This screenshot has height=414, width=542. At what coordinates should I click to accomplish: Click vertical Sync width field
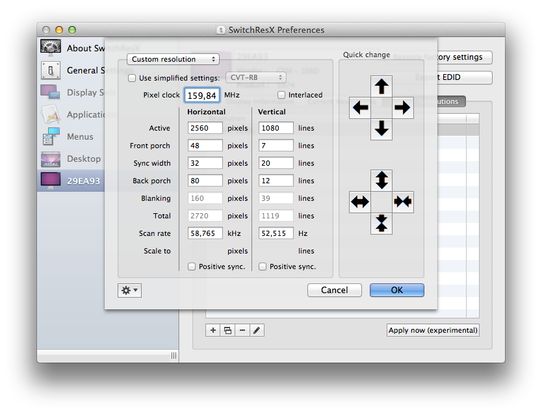click(276, 163)
